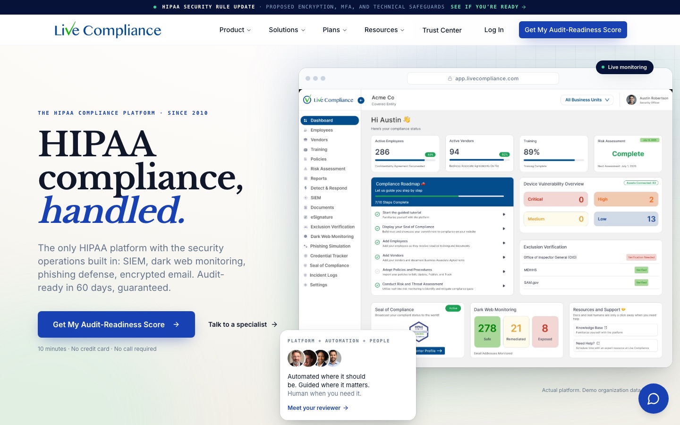Click the Dark Web Monitoring icon in sidebar
Viewport: 680px width, 425px height.
306,237
